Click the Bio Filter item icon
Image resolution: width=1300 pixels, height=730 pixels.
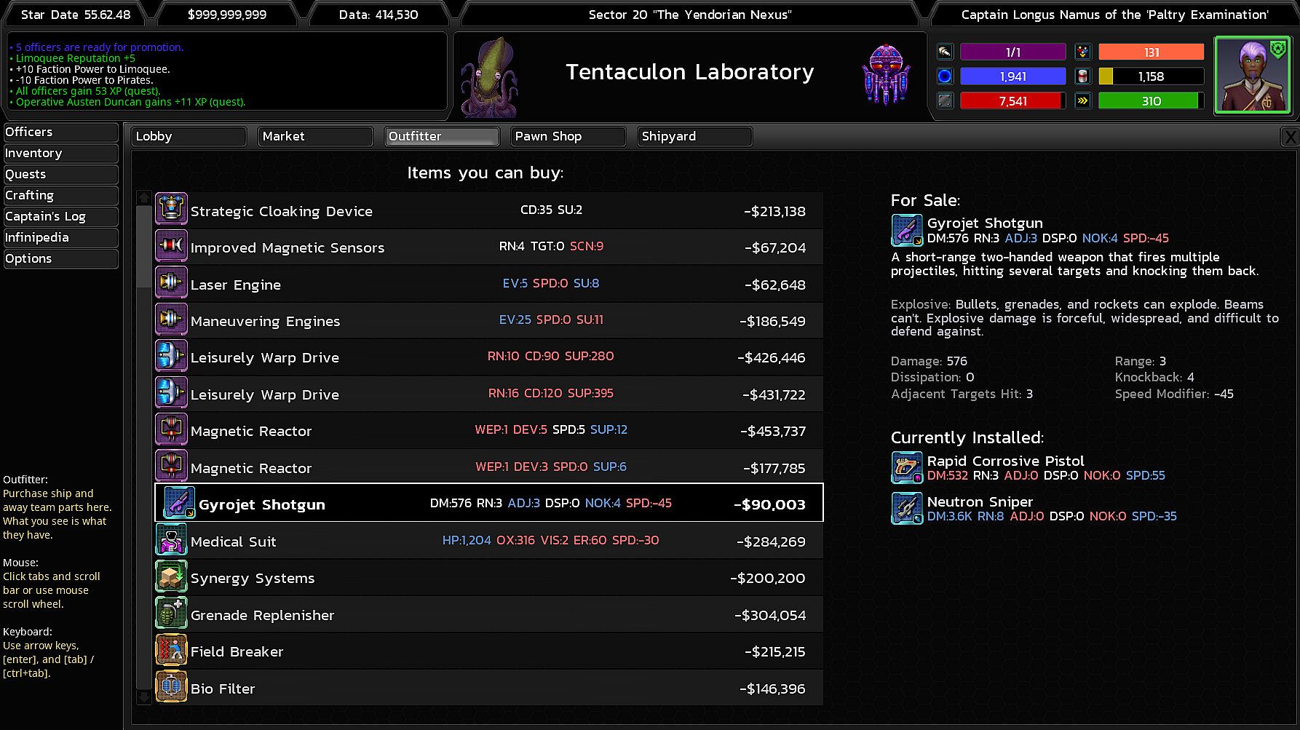pyautogui.click(x=171, y=688)
